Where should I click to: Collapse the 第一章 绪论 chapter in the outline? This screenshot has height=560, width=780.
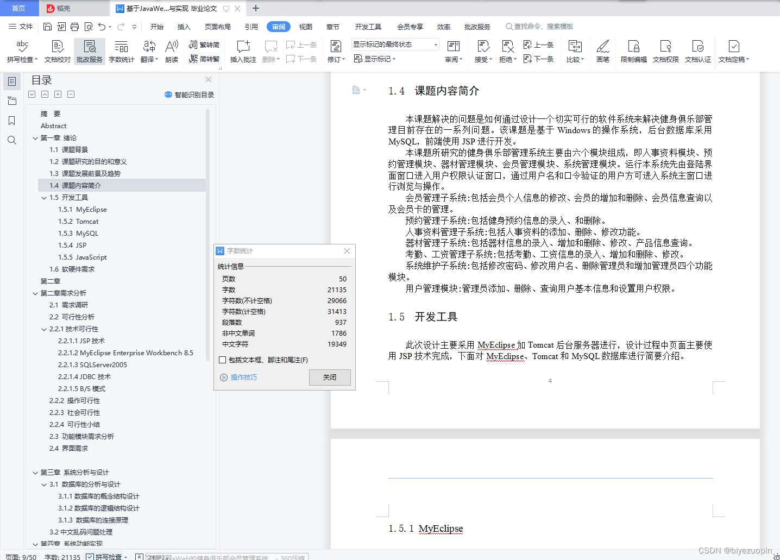(x=35, y=137)
